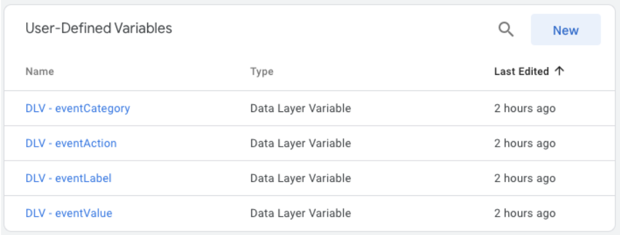This screenshot has height=235, width=620.
Task: Open the DLV - eventCategory variable
Action: point(77,108)
